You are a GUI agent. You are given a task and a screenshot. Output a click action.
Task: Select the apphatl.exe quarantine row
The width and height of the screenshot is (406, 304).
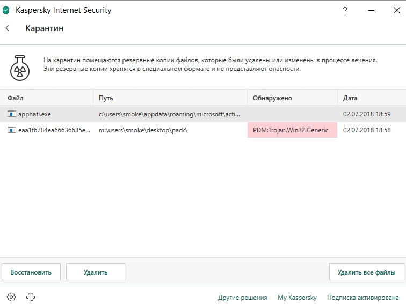161,114
